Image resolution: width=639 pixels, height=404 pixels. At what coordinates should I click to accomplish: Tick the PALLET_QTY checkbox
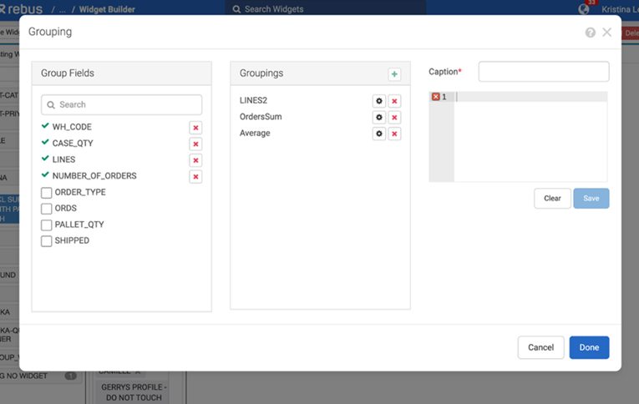click(47, 225)
